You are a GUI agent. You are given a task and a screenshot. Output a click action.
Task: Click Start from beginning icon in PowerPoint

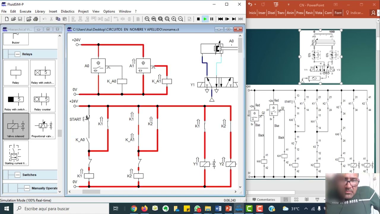tap(276, 4)
